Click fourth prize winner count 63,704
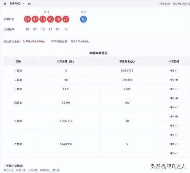The width and height of the screenshot is (190, 173). [x=66, y=103]
